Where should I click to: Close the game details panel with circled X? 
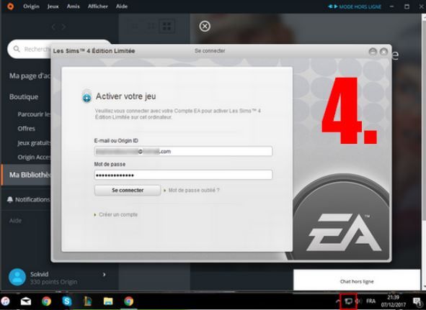(x=205, y=27)
